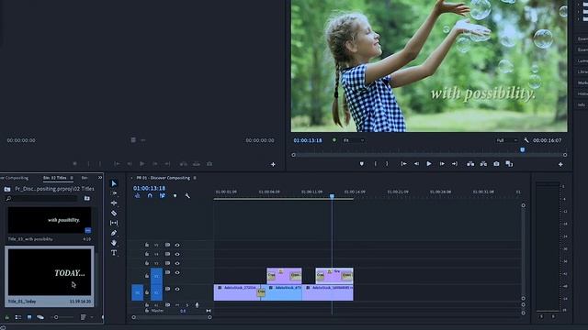
Task: Switch Project panel to icon view
Action: tap(29, 317)
